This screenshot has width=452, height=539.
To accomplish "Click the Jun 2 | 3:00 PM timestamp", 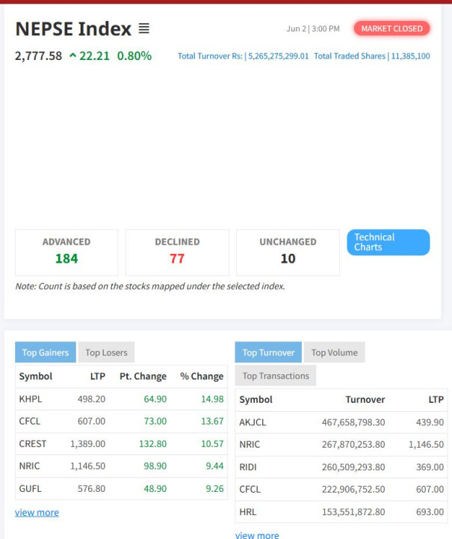I will click(313, 28).
